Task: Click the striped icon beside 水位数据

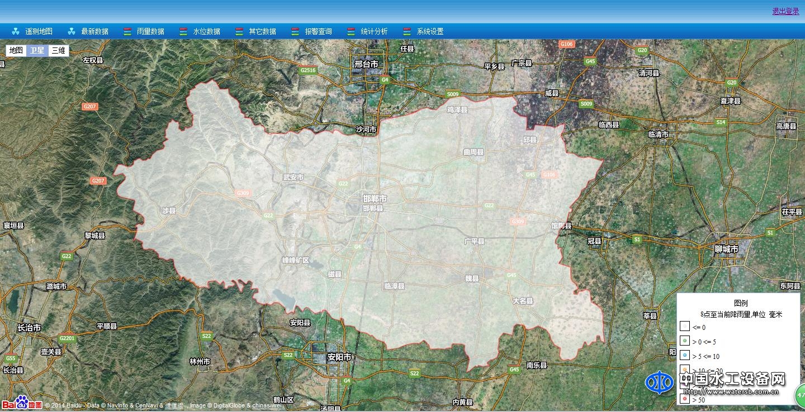Action: point(183,32)
